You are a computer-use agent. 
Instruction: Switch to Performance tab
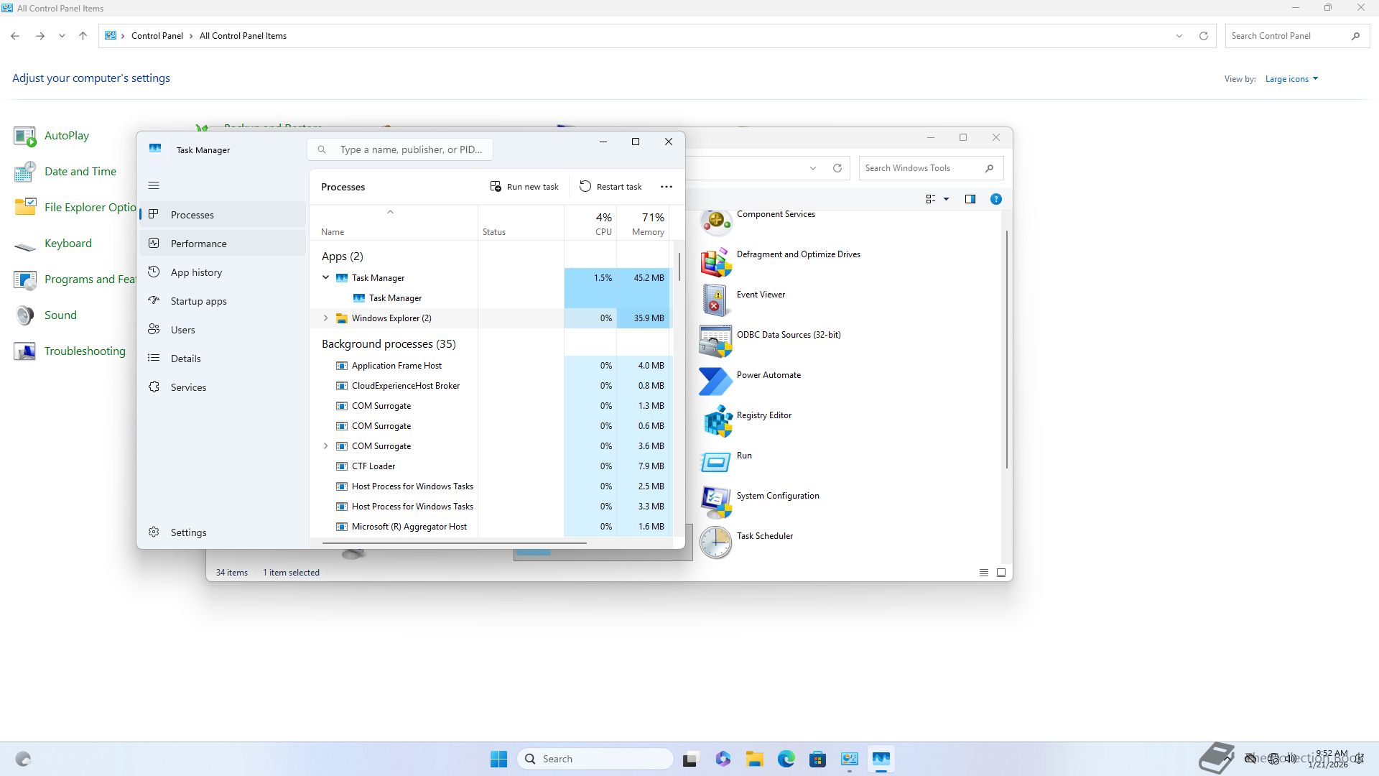click(x=198, y=244)
